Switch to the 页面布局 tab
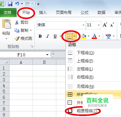 (64, 13)
